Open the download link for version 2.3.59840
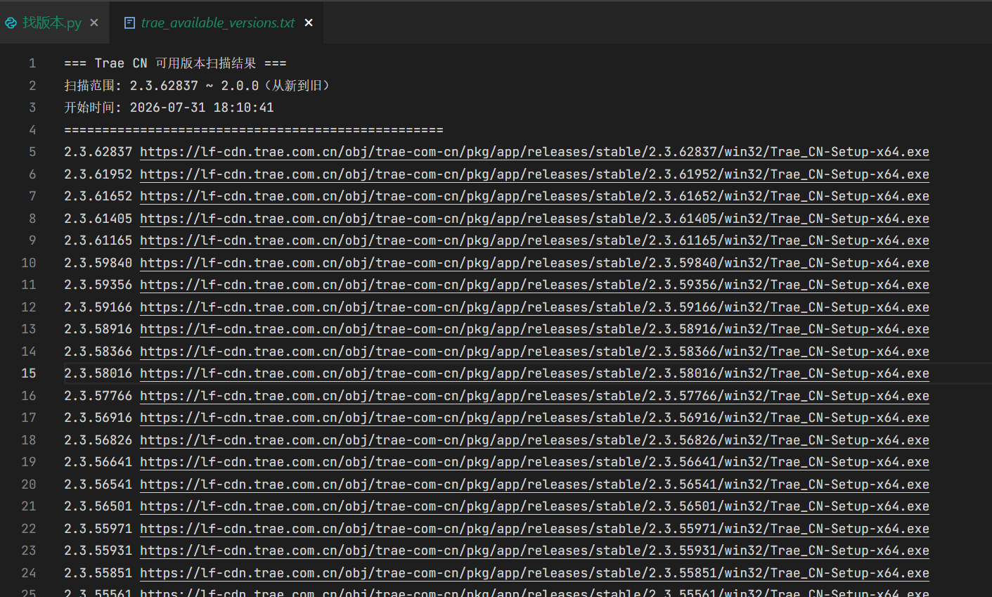Image resolution: width=992 pixels, height=597 pixels. (x=534, y=263)
